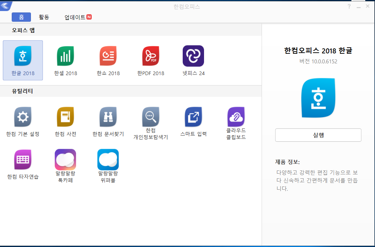Select the 한쇼 2018 presentation icon

pos(108,56)
